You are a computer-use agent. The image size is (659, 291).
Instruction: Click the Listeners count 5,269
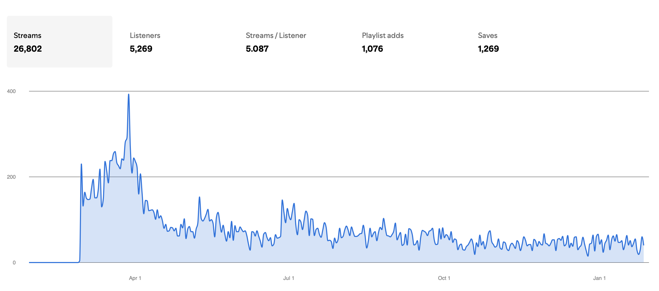[x=141, y=49]
